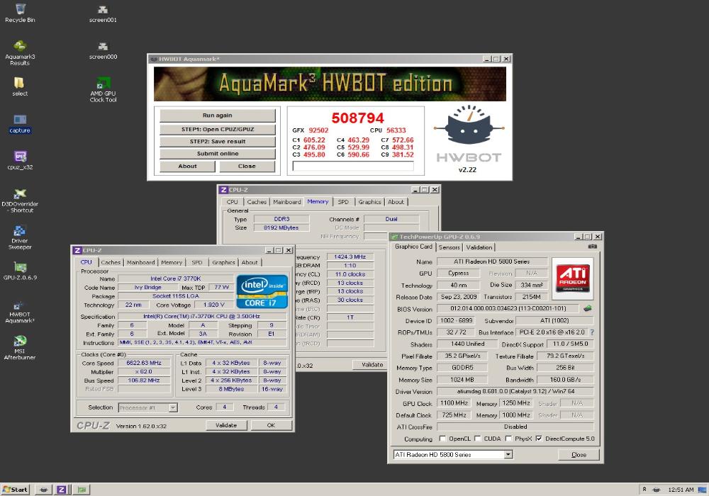
Task: Click STEP1: Open CPUZ/GPUZ button
Action: pos(218,129)
